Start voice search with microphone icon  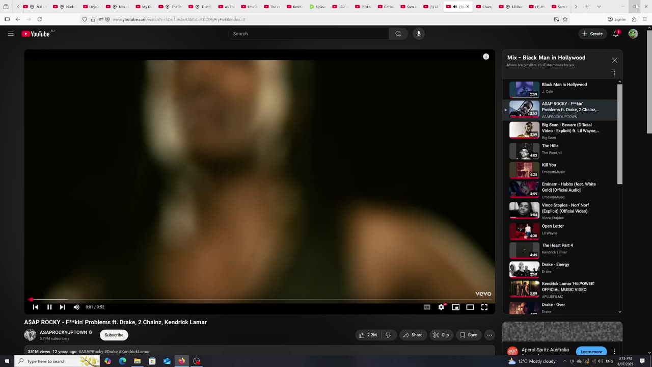pos(419,34)
